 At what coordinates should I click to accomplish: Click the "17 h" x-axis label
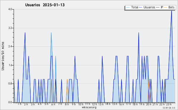click(x=128, y=104)
